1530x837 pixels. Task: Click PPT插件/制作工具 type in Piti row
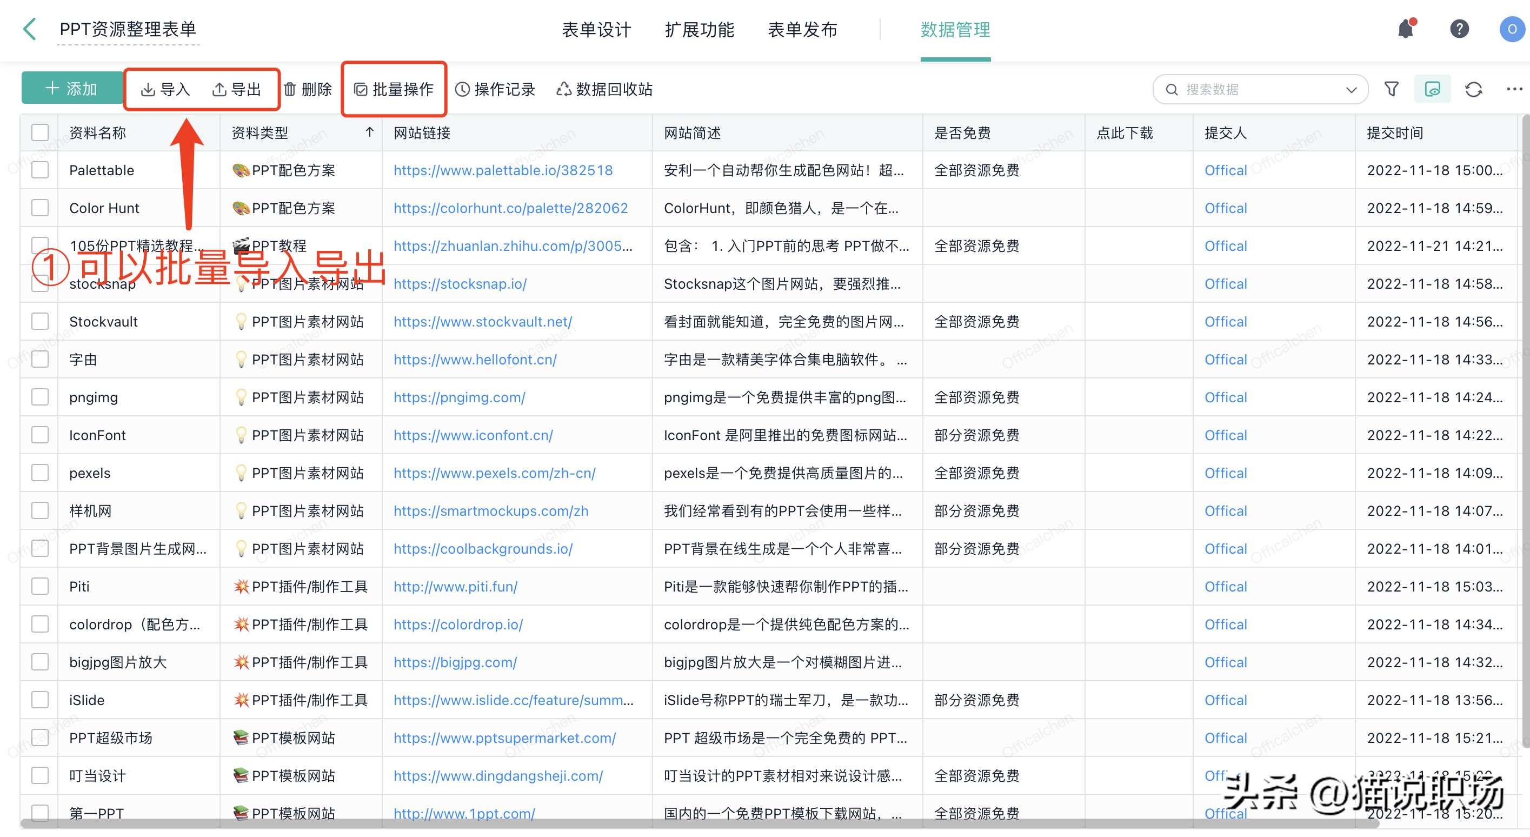[x=301, y=586]
